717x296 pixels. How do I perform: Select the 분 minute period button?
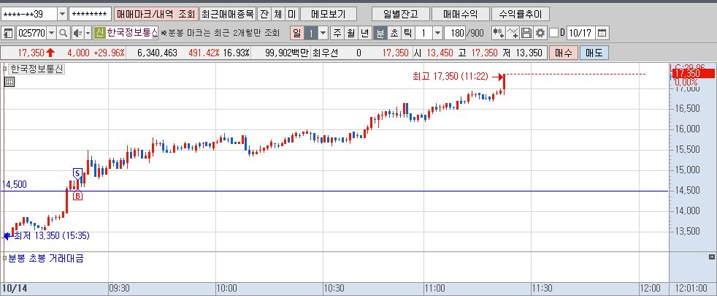tap(380, 33)
